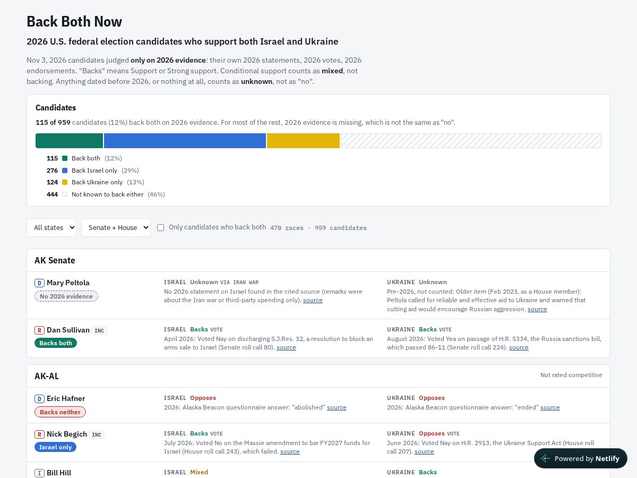Click the blue Back Israel only legend swatch
The height and width of the screenshot is (478, 637).
pos(65,170)
